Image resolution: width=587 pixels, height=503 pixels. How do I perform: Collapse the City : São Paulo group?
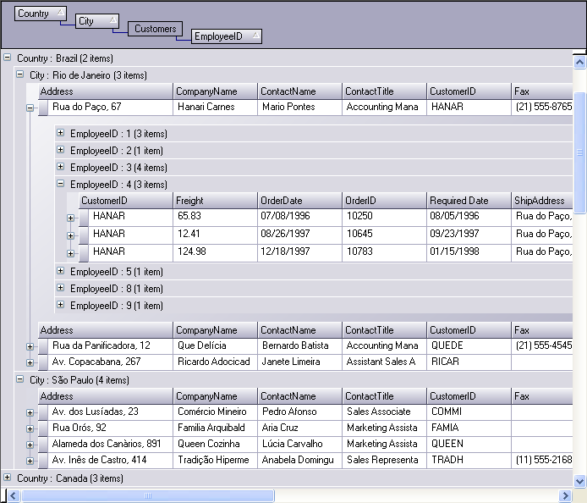point(20,380)
